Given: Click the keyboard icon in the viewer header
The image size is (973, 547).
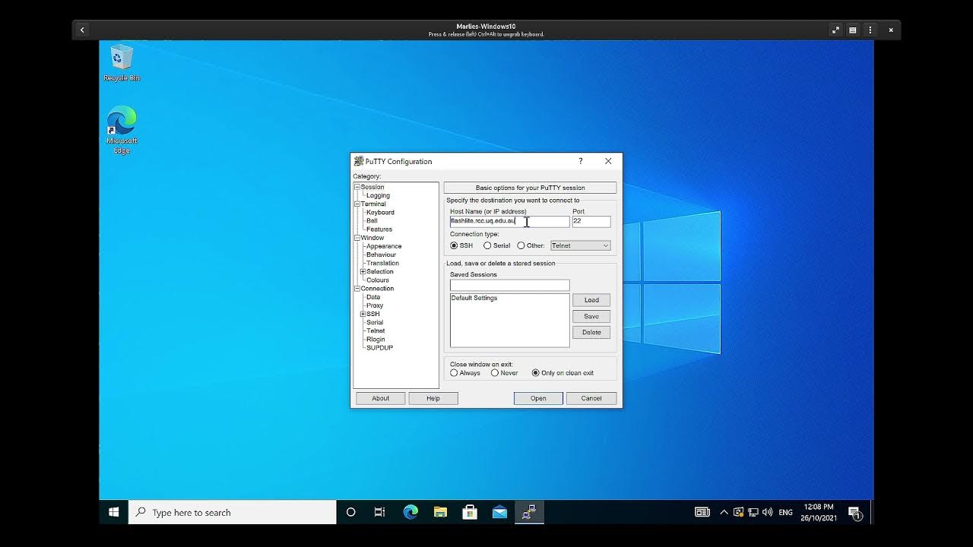Looking at the screenshot, I should 853,30.
